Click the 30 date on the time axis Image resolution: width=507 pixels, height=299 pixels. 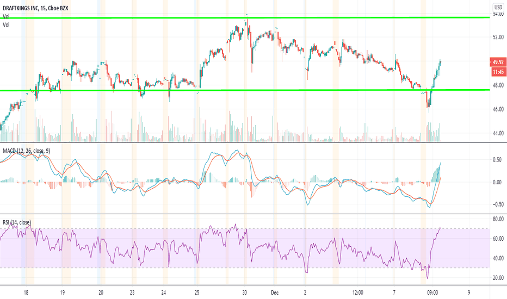(x=244, y=292)
